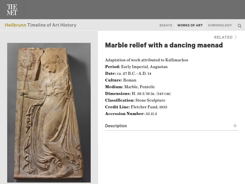Click the Medium value 'Marble, Pentelic'

140,87
